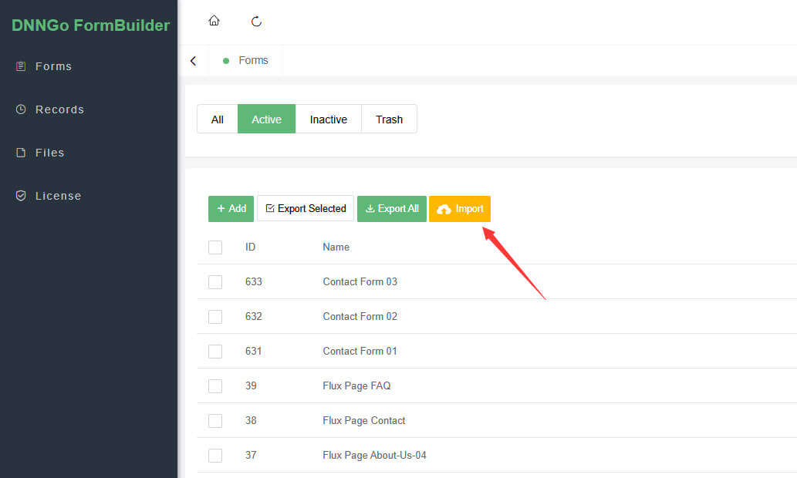Click the Import button
This screenshot has height=478, width=797.
tap(460, 209)
